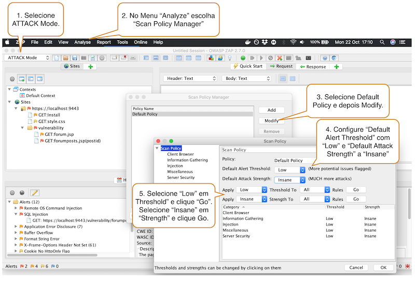Collapse the Contexts tree node
This screenshot has height=281, width=415.
click(9, 90)
